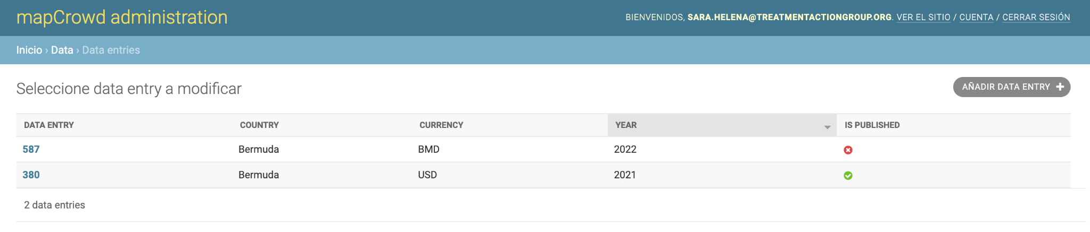Click the USD currency cell for entry 380

427,175
